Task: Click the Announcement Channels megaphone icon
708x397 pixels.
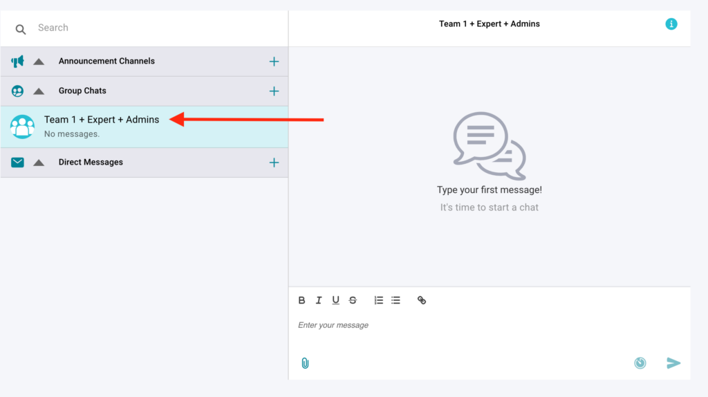Action: tap(17, 62)
